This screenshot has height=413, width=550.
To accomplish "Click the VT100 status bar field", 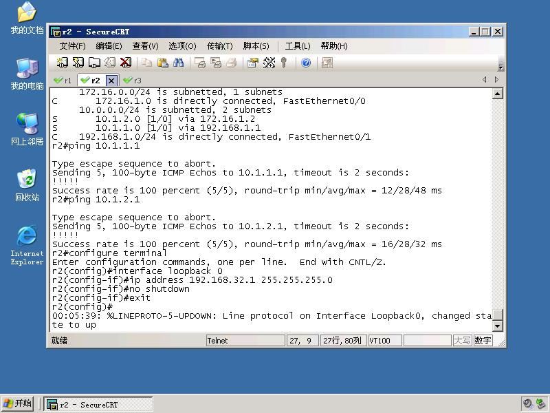I will (x=385, y=340).
